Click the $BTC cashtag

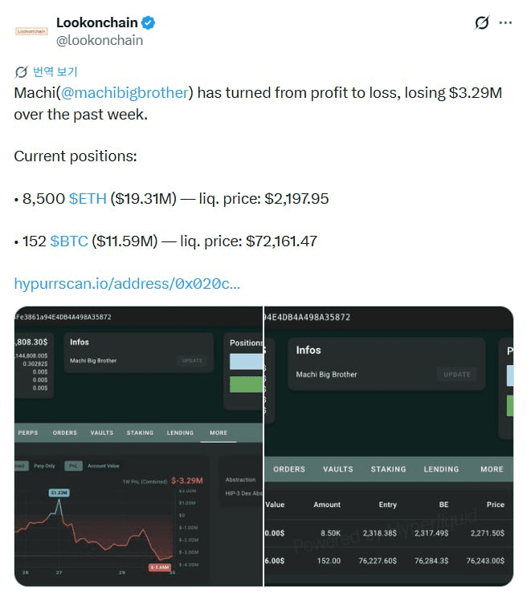69,241
